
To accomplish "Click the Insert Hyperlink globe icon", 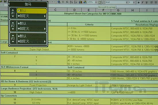I will pyautogui.click(x=59, y=2).
